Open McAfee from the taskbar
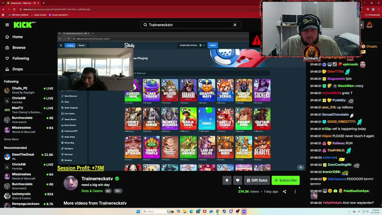The width and height of the screenshot is (382, 215). coord(204,211)
